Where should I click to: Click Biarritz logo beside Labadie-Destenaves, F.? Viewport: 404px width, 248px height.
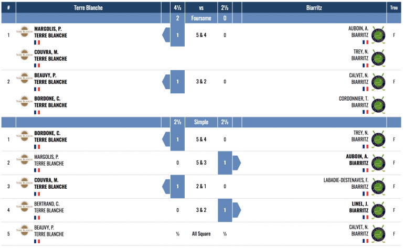[x=378, y=187]
